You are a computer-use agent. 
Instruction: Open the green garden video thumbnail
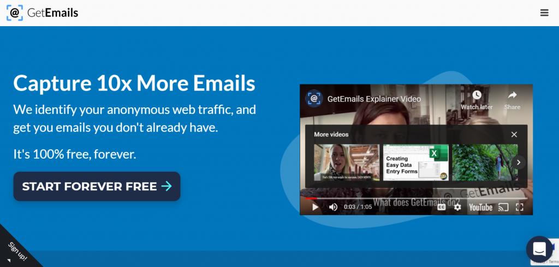[x=485, y=162]
